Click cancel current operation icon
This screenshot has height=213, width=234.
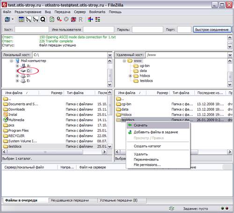pyautogui.click(x=66, y=20)
